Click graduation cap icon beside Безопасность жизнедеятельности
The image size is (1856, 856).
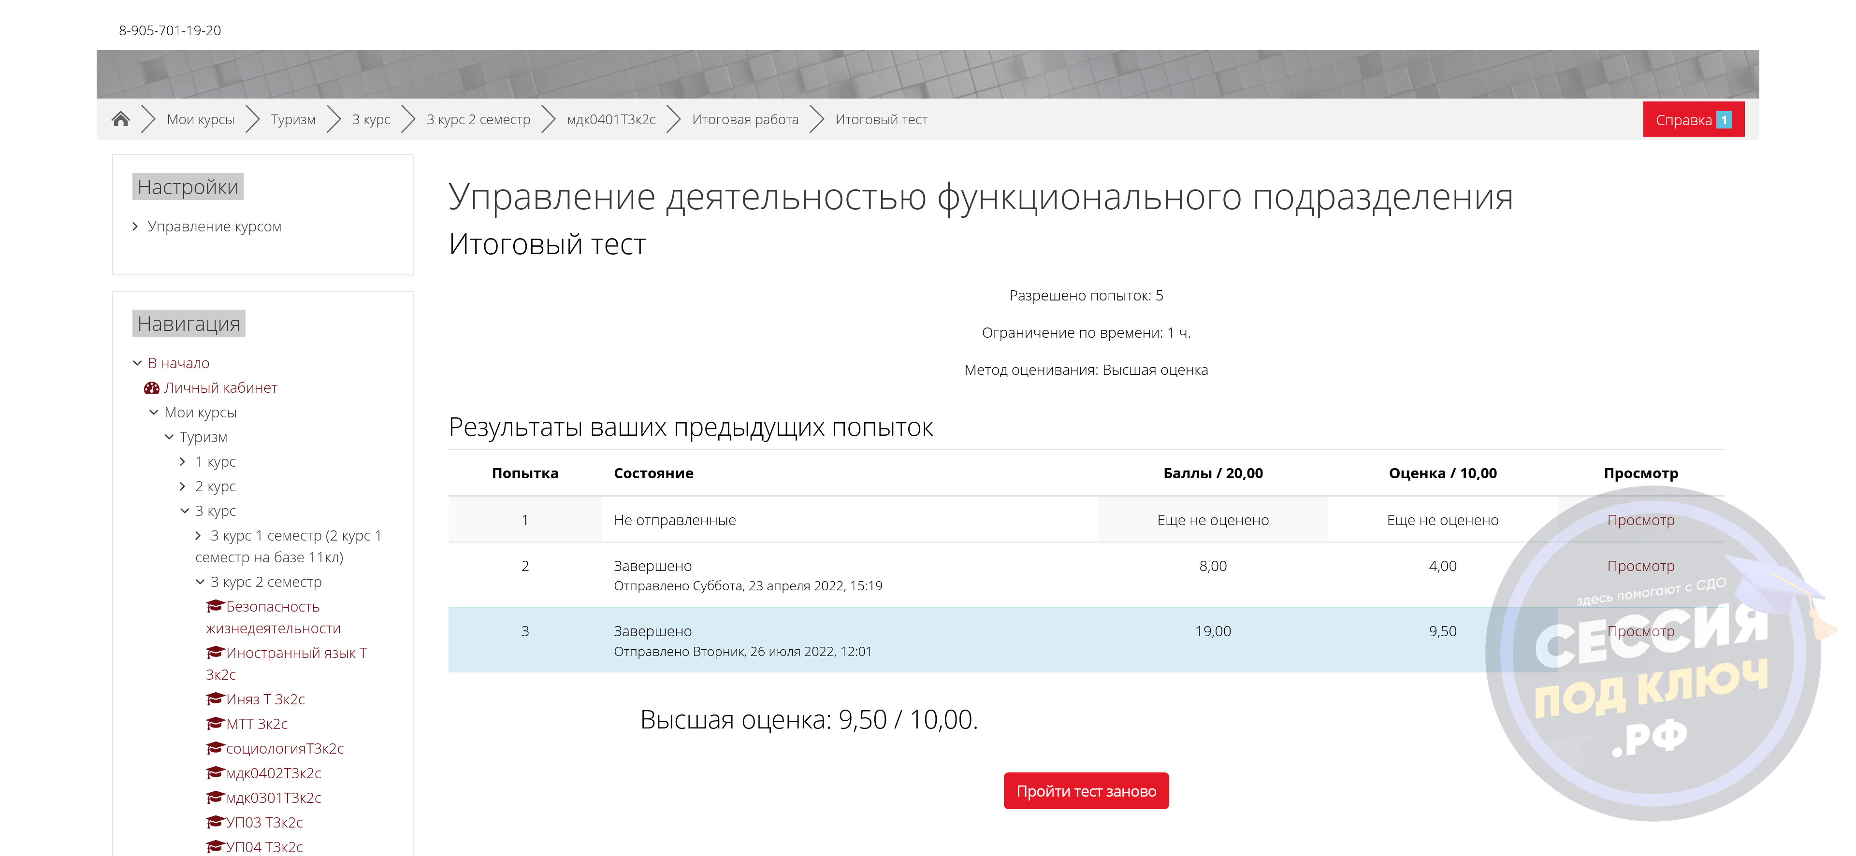pos(215,606)
